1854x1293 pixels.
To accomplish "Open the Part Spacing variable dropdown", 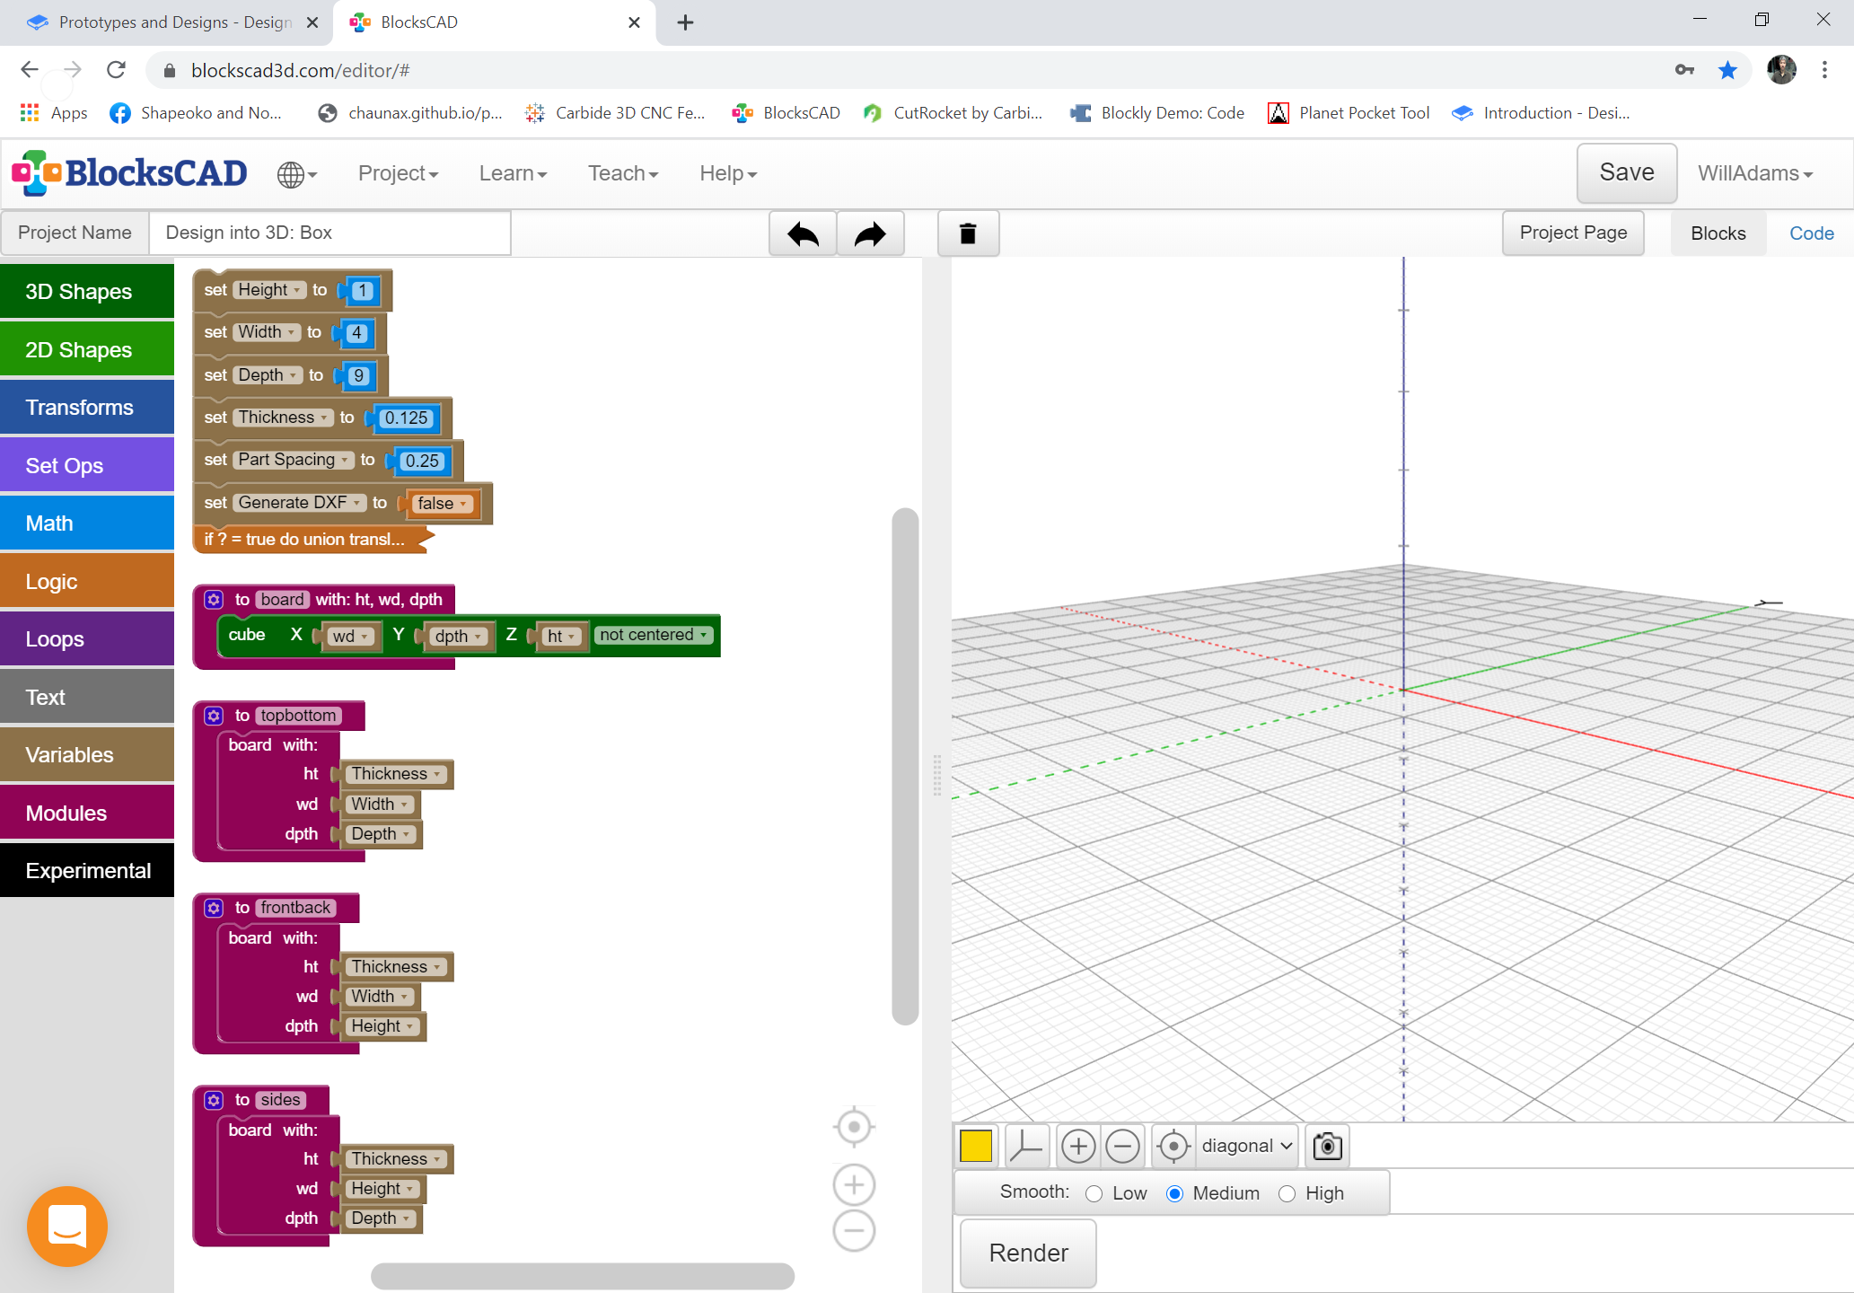I will click(294, 460).
